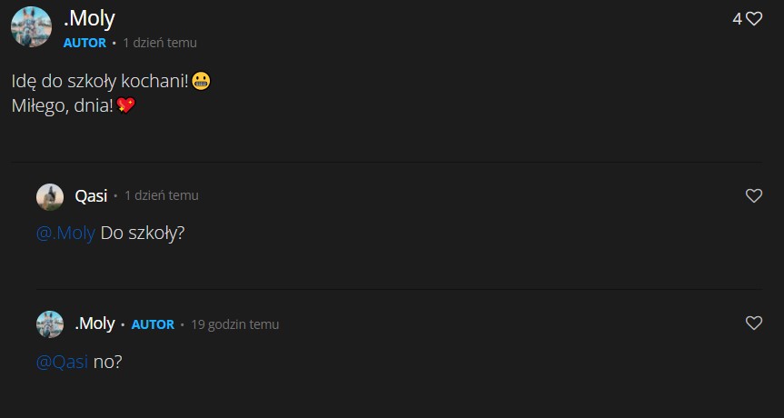Image resolution: width=784 pixels, height=418 pixels.
Task: Click the like count "4" on the post
Action: [737, 18]
